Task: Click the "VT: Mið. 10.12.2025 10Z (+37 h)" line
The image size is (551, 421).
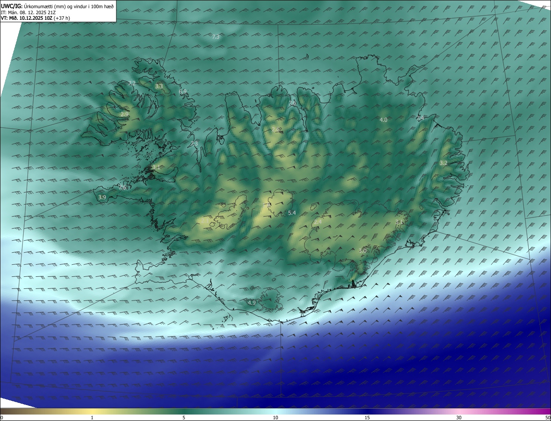Action: pyautogui.click(x=35, y=18)
